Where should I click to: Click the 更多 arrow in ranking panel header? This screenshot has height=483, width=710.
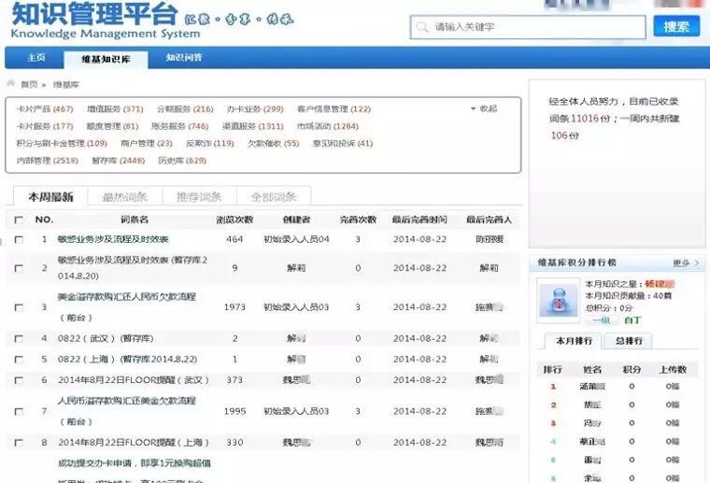coord(686,263)
